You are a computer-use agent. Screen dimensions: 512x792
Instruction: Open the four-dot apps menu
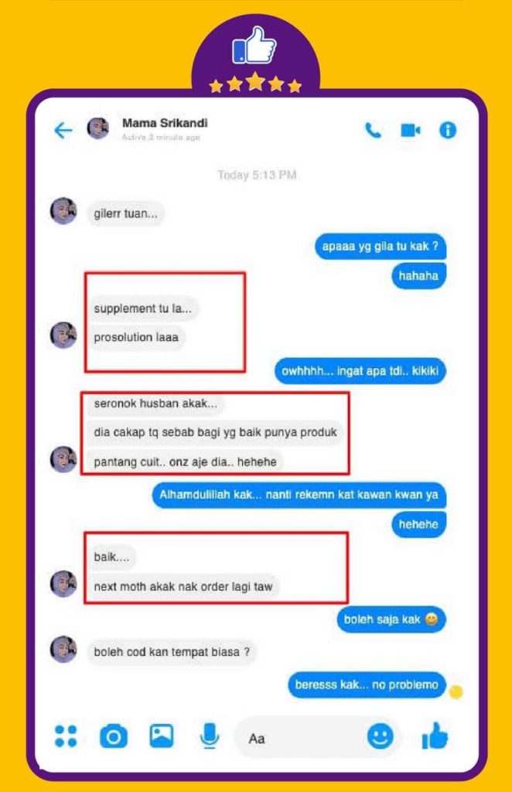tap(66, 736)
